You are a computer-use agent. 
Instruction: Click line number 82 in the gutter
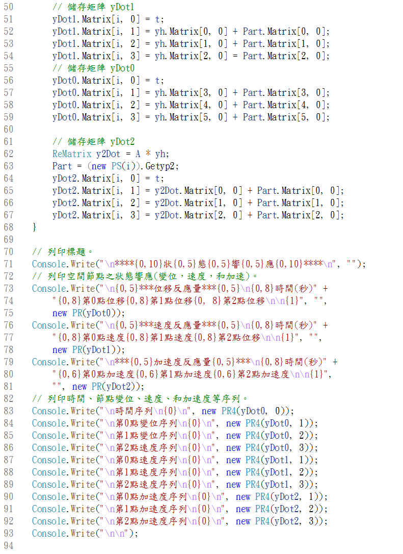click(x=9, y=399)
